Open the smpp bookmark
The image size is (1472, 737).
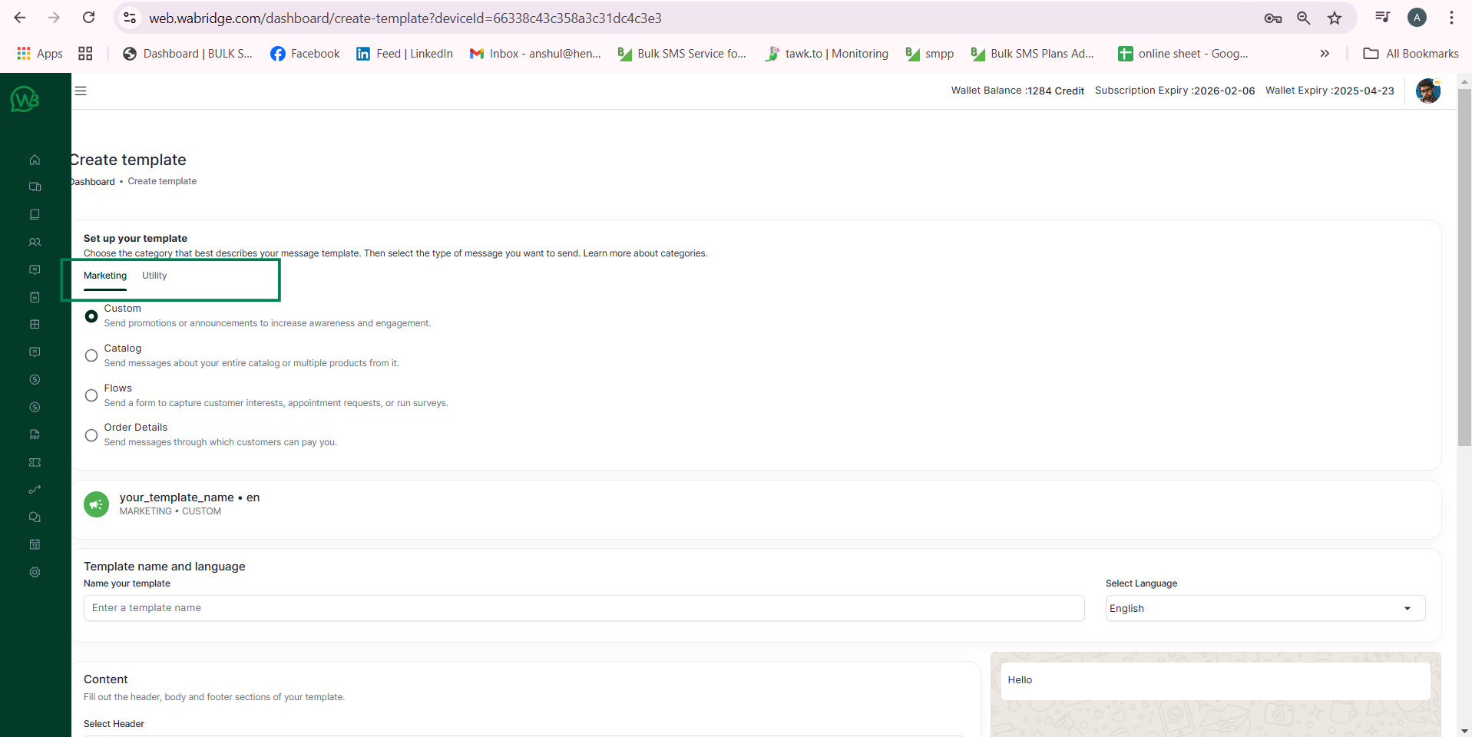click(930, 53)
